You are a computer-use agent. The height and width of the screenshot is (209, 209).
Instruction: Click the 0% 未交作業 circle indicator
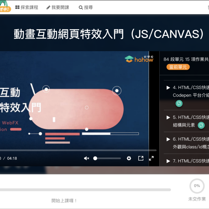[197, 186]
